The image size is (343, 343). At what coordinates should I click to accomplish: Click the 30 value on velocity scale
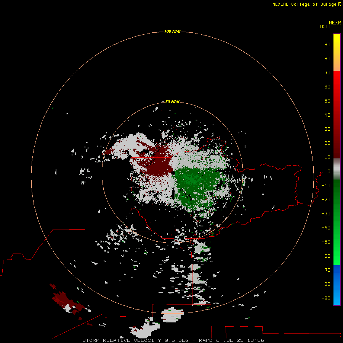click(x=327, y=129)
